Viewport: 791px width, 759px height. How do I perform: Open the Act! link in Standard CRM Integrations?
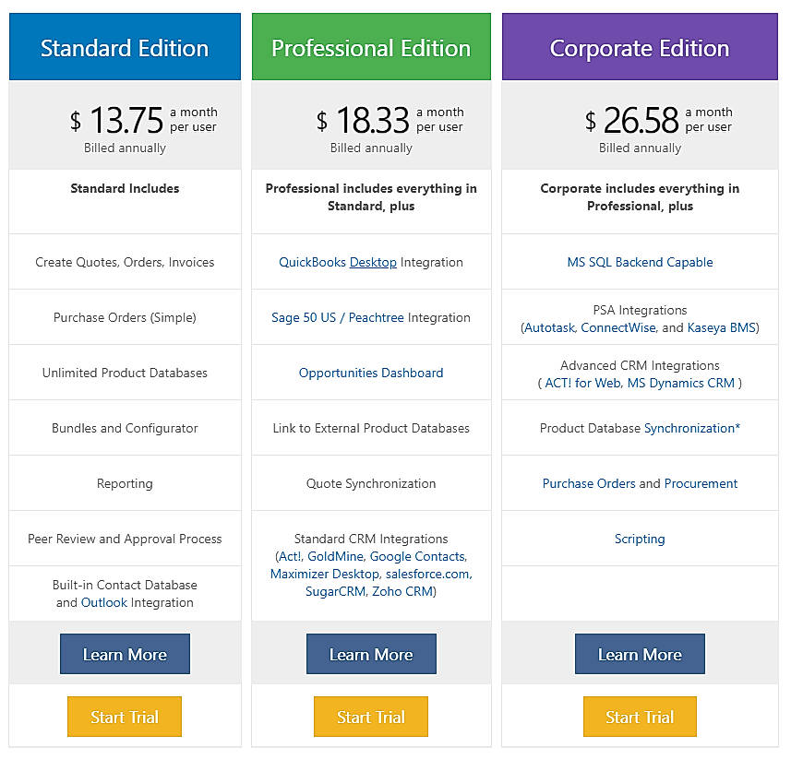(x=290, y=556)
